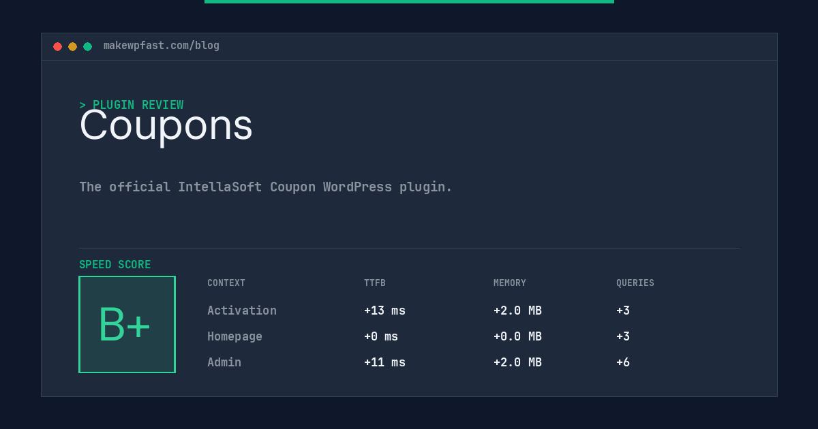818x429 pixels.
Task: Click the Admin queries value '+6'
Action: click(x=623, y=362)
